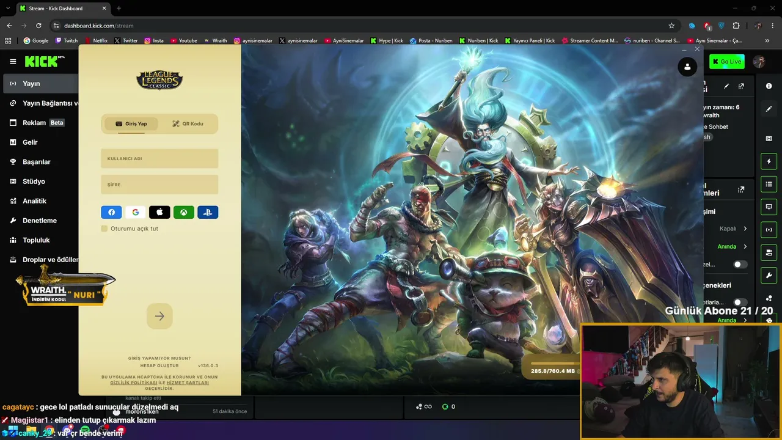Reload the dashboard page
782x440 pixels.
coord(38,26)
